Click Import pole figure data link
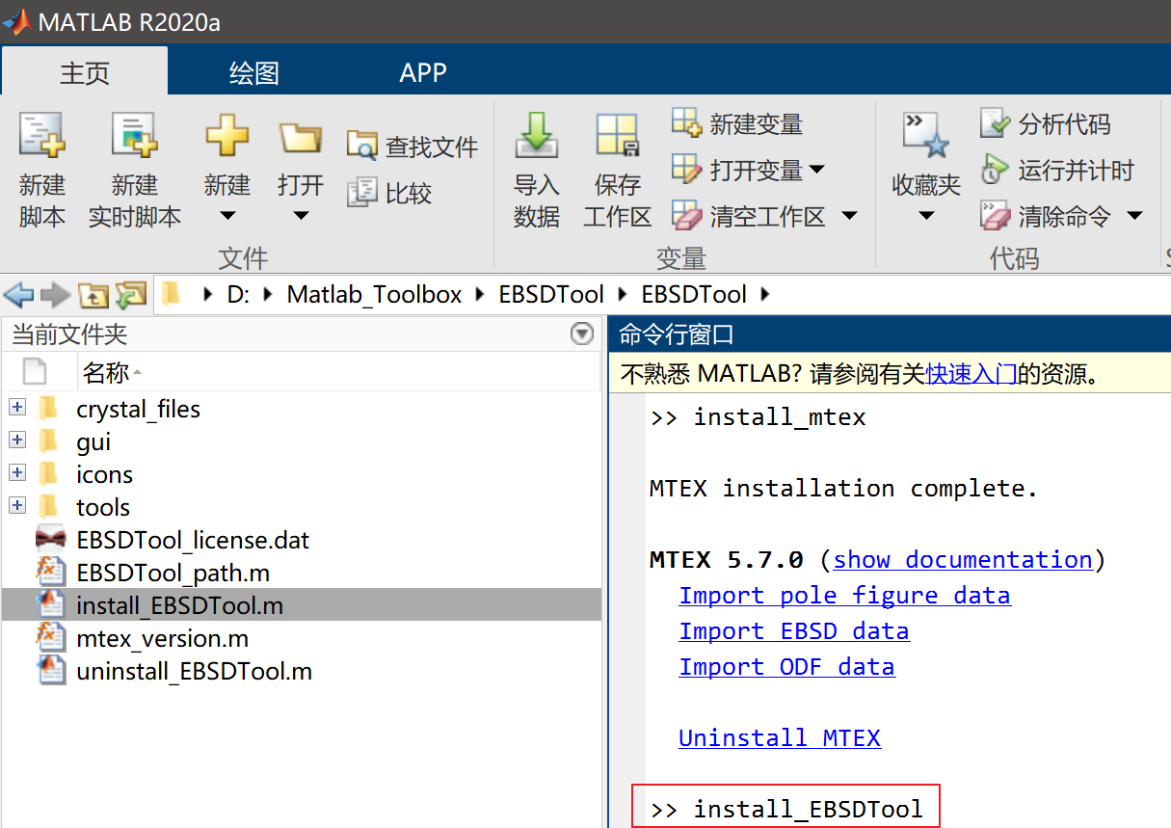 pyautogui.click(x=845, y=596)
